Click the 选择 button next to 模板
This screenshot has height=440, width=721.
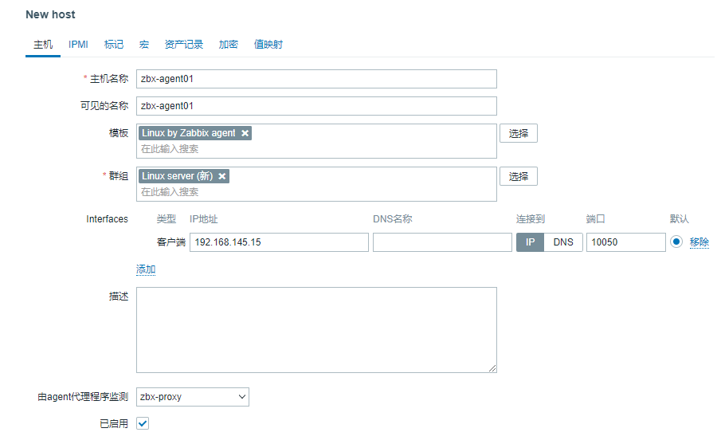(x=518, y=133)
